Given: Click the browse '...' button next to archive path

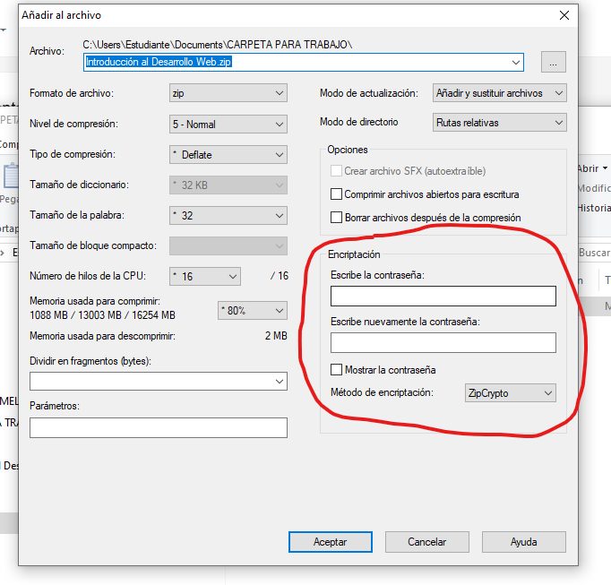Looking at the screenshot, I should click(x=554, y=62).
